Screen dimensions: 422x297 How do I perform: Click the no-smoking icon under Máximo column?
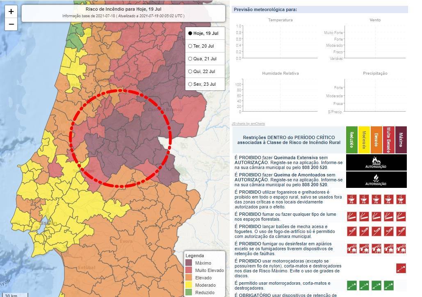coord(401,216)
